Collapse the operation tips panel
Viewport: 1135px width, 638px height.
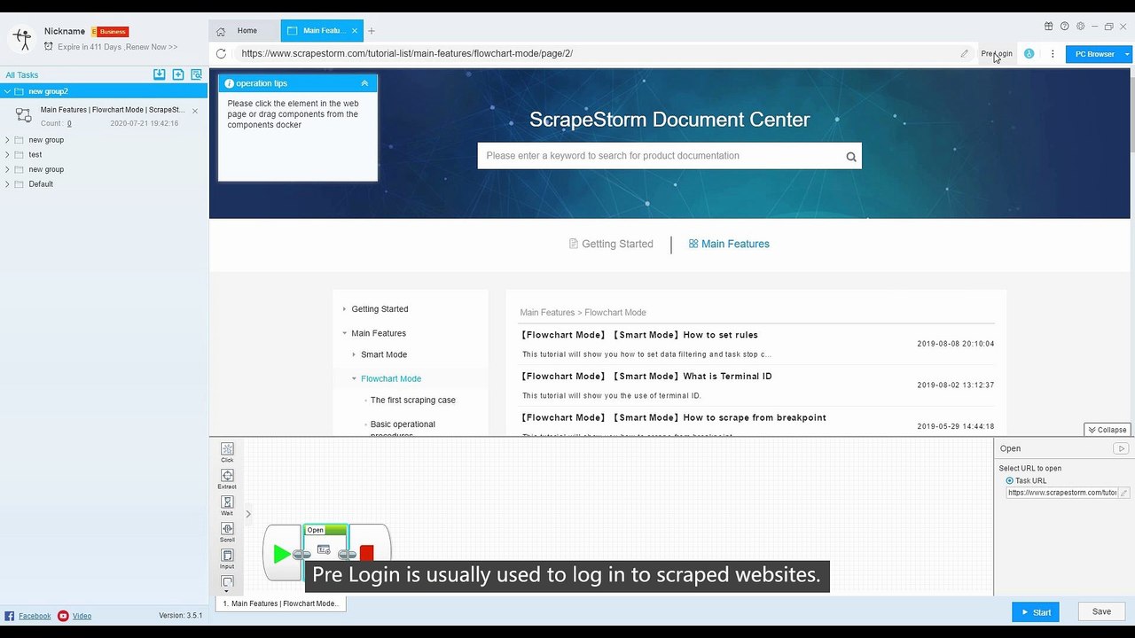tap(364, 83)
